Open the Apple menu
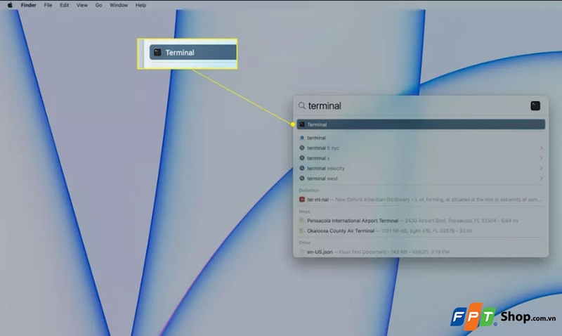This screenshot has width=562, height=336. point(10,5)
